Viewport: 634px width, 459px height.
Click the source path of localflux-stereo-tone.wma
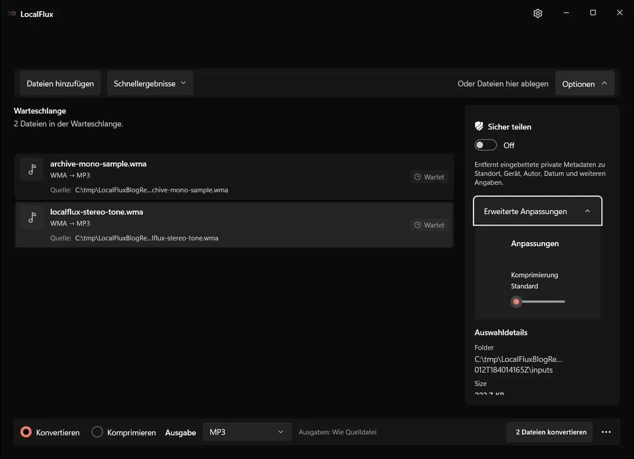coord(147,238)
